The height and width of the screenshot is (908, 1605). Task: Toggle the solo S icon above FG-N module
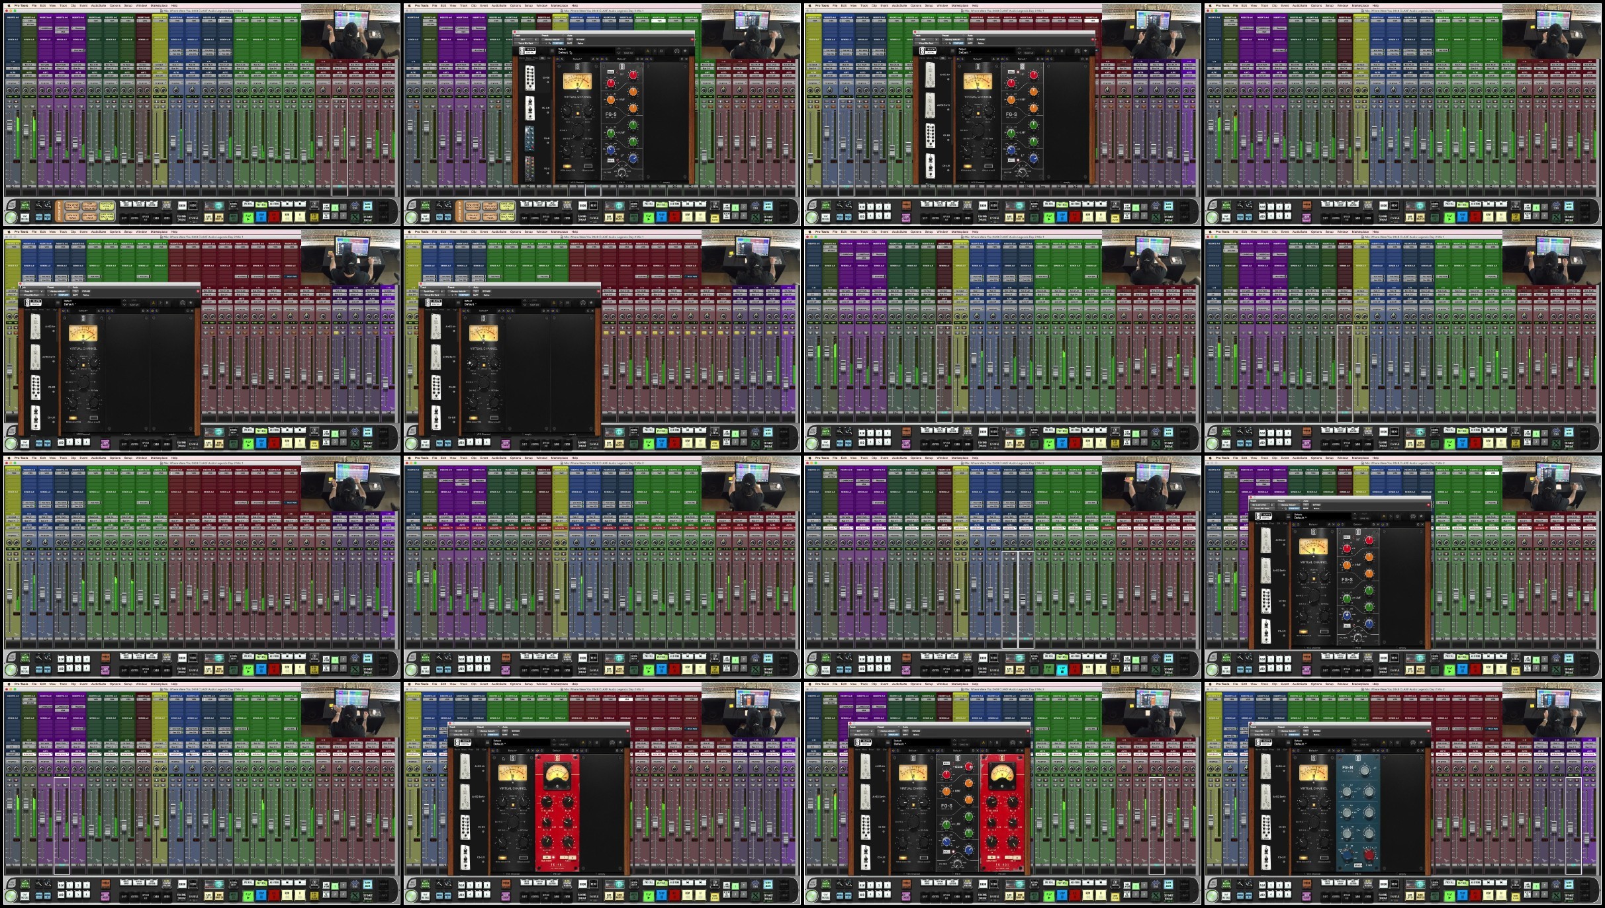point(1343,751)
